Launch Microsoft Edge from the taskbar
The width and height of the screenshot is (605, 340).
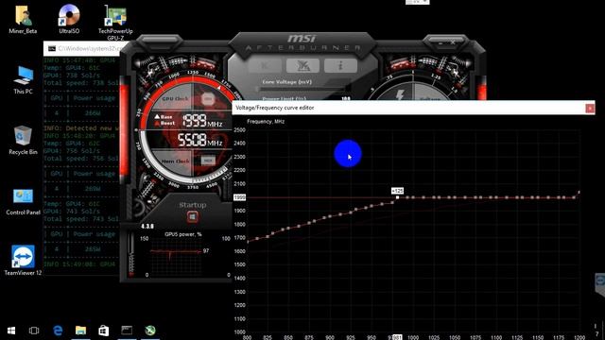click(x=58, y=331)
